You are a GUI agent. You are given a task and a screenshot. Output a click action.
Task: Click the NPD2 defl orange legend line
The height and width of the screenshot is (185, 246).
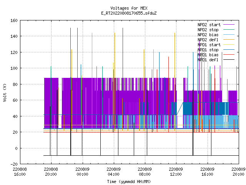[229, 40]
